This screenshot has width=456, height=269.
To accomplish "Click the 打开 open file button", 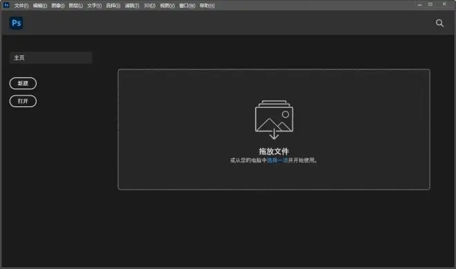I will click(x=23, y=101).
